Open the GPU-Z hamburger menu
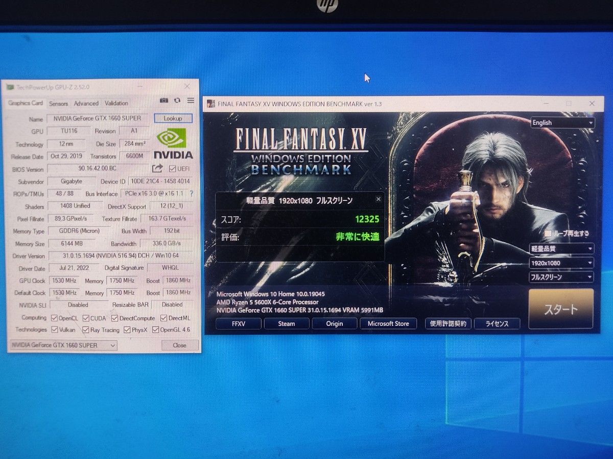Screen dimensions: 613x459 tap(191, 101)
